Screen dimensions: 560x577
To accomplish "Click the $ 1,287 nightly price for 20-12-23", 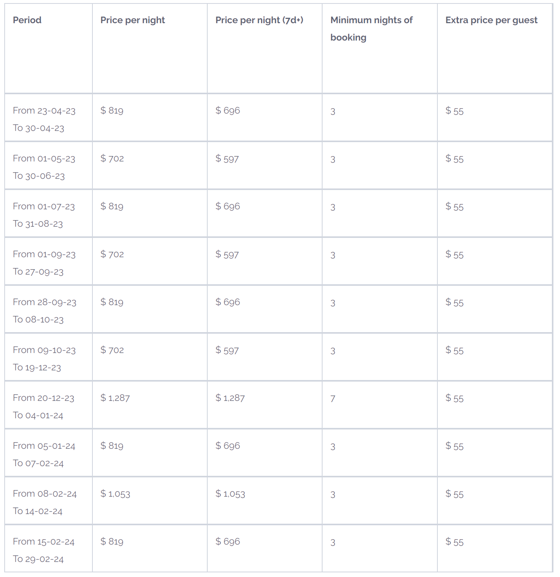I will (x=115, y=398).
